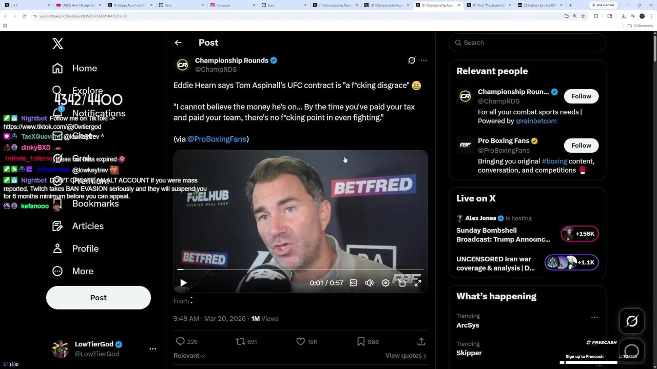The height and width of the screenshot is (369, 657).
Task: Click Championship Rounds avatar in Relevant people
Action: (x=465, y=96)
